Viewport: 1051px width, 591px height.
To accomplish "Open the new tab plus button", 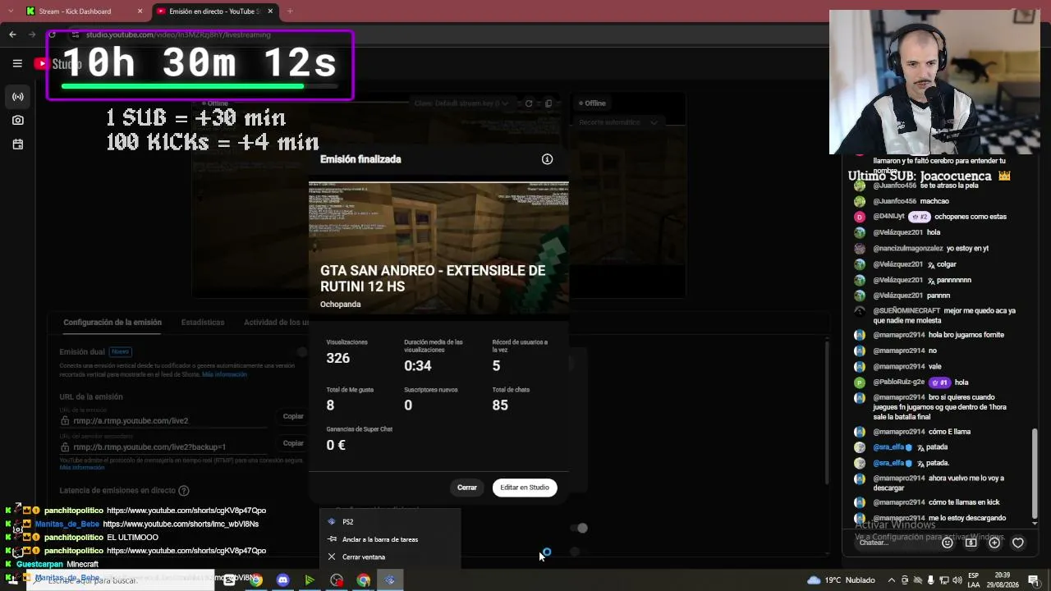I will 290,11.
